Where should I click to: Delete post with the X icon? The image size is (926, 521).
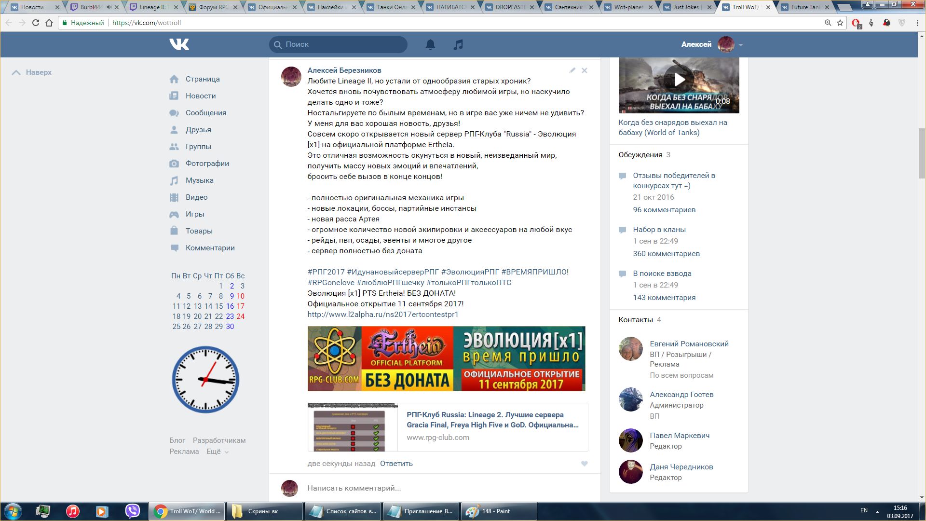pos(585,70)
